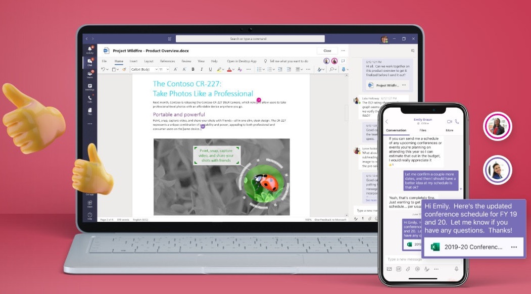The width and height of the screenshot is (531, 294).
Task: Open the user profile avatar menu
Action: pos(384,39)
